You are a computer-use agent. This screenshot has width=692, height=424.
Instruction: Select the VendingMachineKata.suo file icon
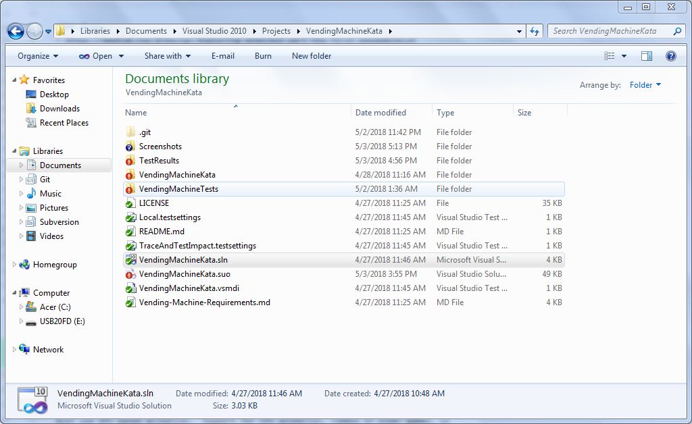click(130, 273)
